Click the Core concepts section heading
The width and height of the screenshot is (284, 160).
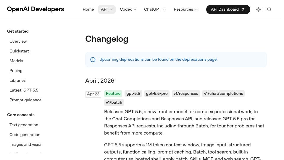tap(21, 115)
